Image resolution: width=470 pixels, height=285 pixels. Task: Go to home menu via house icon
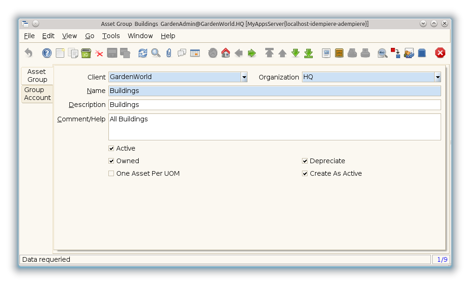point(226,53)
